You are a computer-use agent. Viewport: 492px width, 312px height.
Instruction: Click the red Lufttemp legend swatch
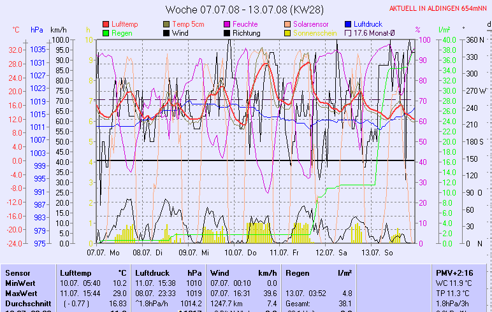106,24
